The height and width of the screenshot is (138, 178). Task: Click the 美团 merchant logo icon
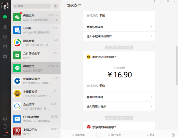coord(88,57)
